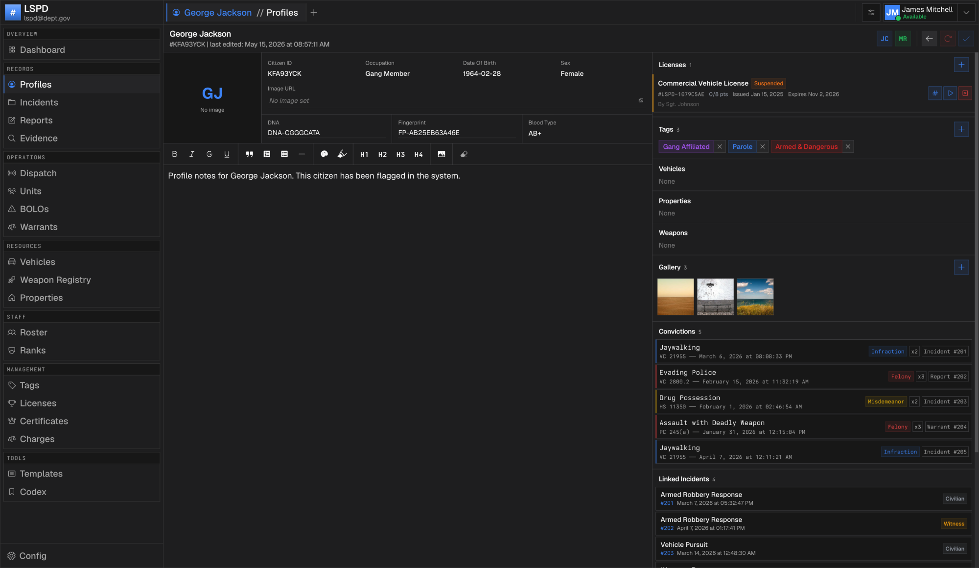Insert a horizontal rule in the notes
The image size is (979, 568).
pos(302,154)
